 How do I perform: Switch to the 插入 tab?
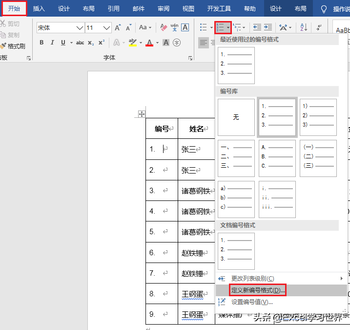point(39,8)
